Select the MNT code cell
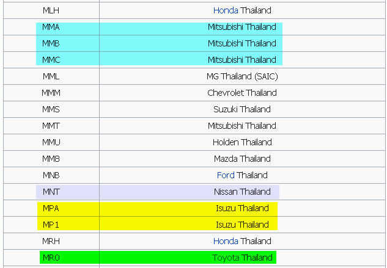Viewport: 387px width, 268px height. (51, 192)
